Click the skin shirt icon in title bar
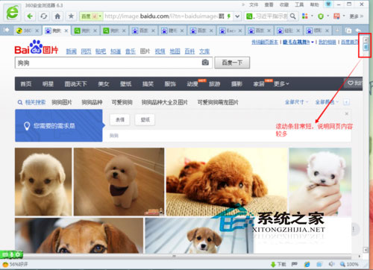The width and height of the screenshot is (373, 270). pyautogui.click(x=328, y=4)
